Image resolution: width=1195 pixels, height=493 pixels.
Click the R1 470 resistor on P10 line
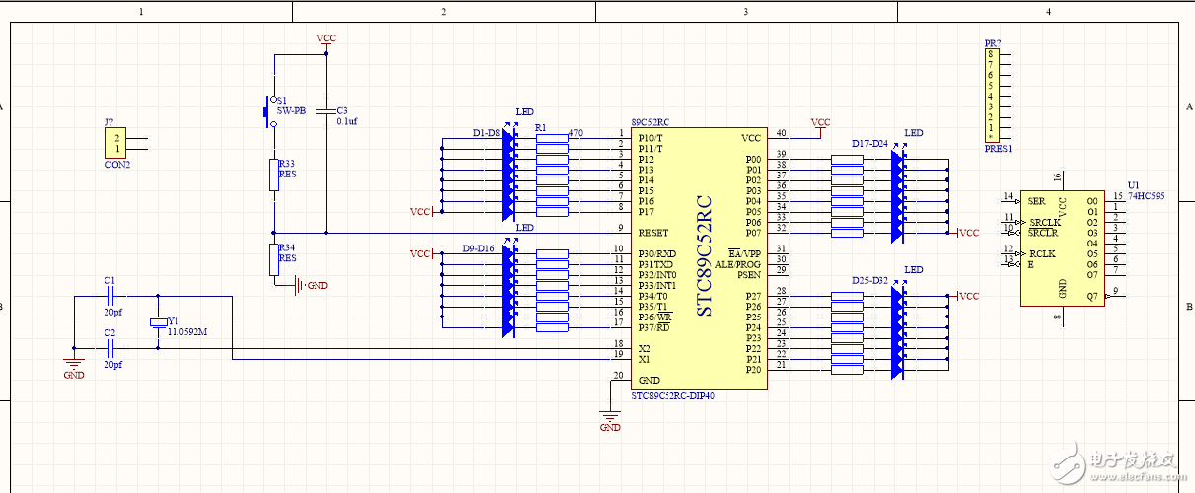pos(552,138)
